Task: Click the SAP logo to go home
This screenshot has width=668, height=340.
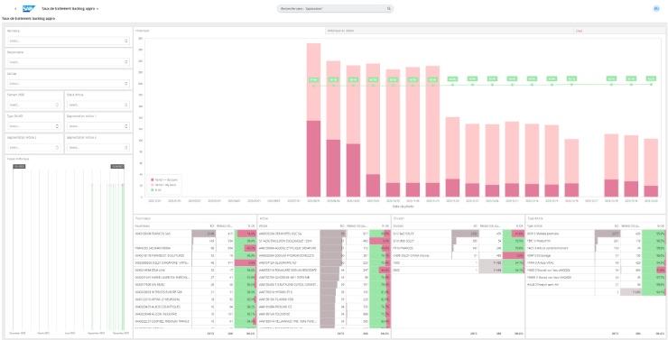Action: click(29, 8)
